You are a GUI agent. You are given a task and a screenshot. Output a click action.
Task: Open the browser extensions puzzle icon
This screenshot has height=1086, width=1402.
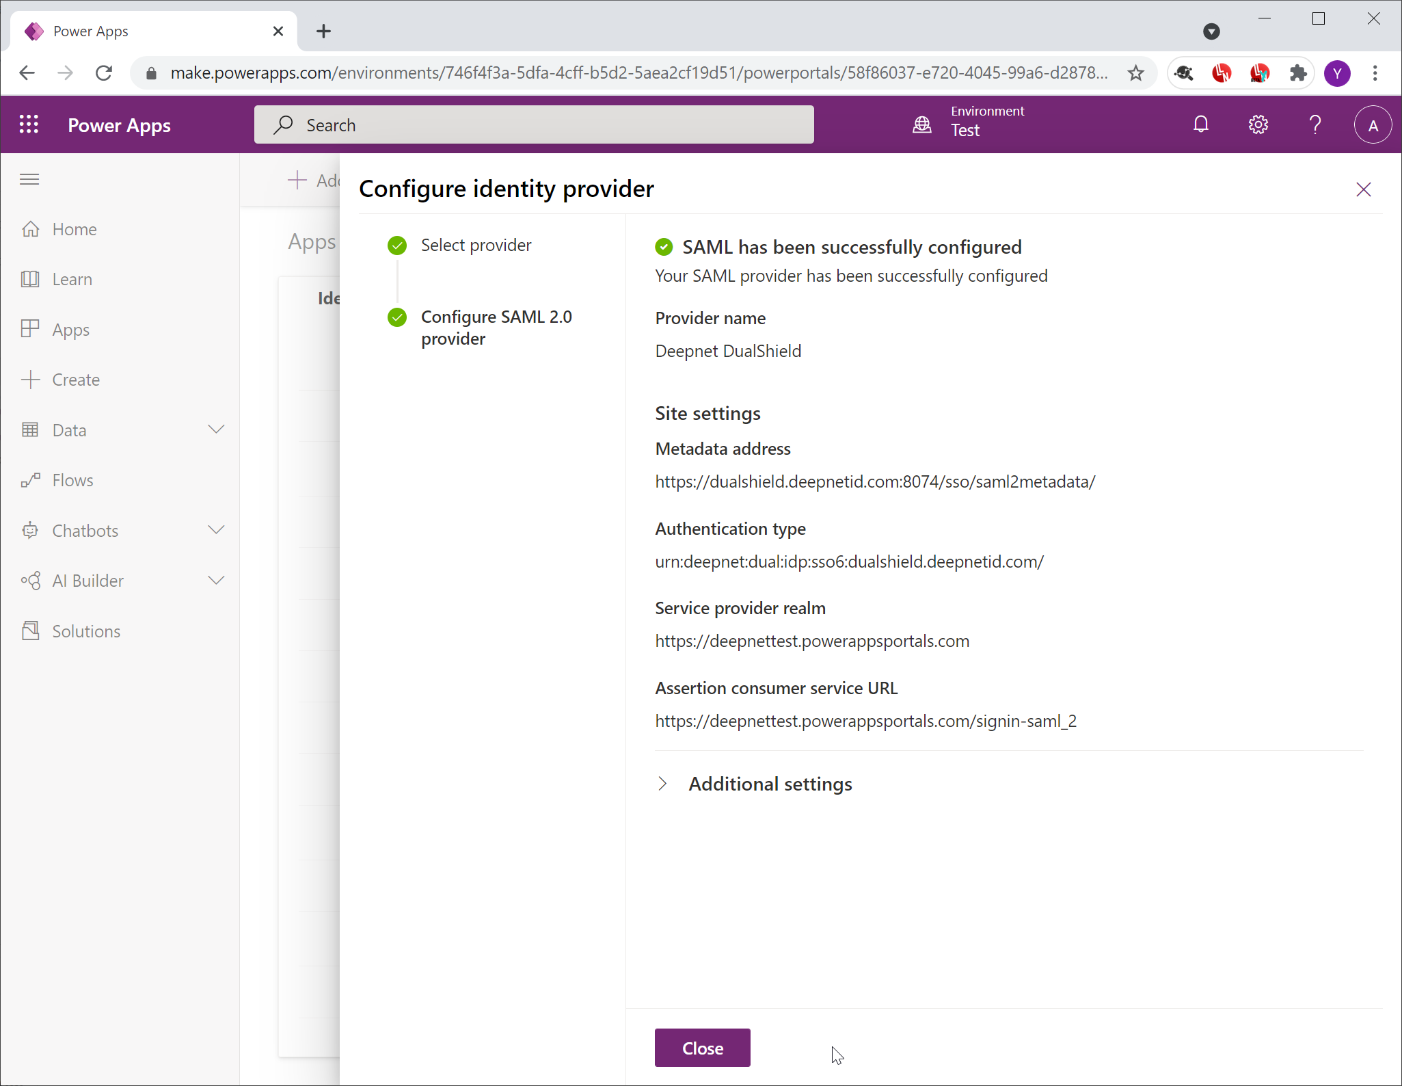[x=1297, y=72]
